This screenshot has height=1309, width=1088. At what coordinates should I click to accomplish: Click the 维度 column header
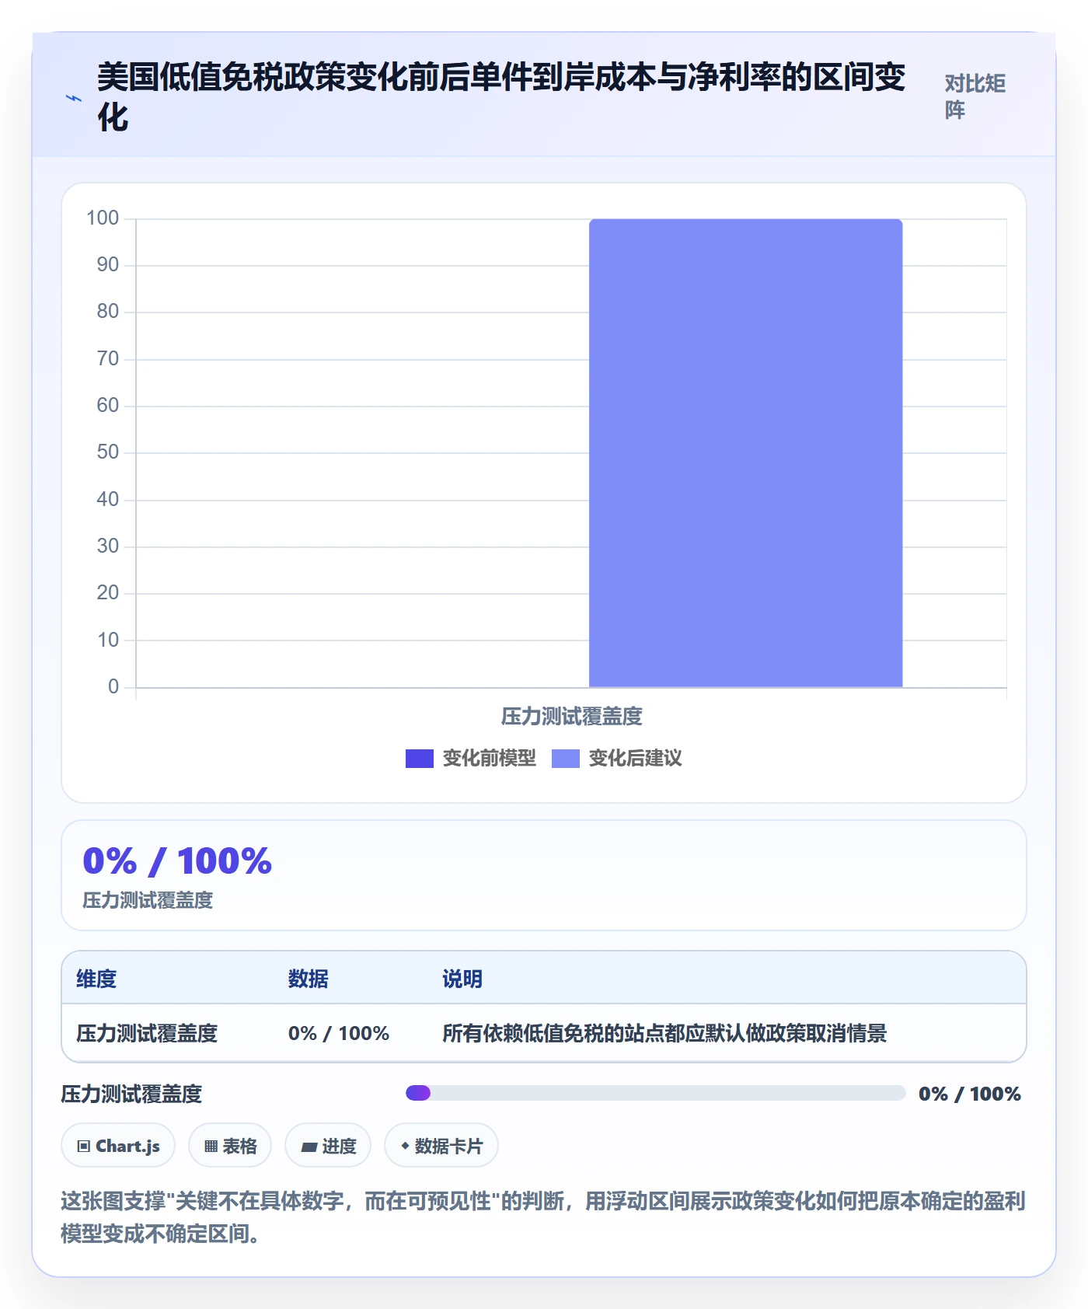pyautogui.click(x=96, y=979)
